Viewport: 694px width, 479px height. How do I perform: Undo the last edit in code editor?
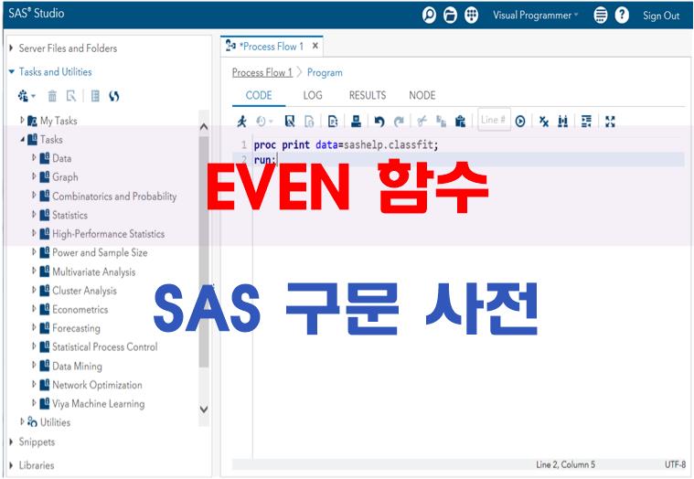379,121
